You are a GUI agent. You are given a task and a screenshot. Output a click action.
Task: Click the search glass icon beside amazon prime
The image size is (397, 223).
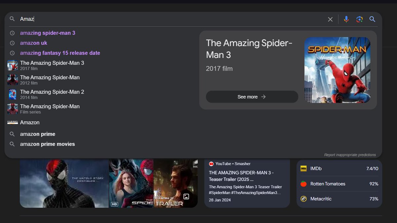click(12, 134)
